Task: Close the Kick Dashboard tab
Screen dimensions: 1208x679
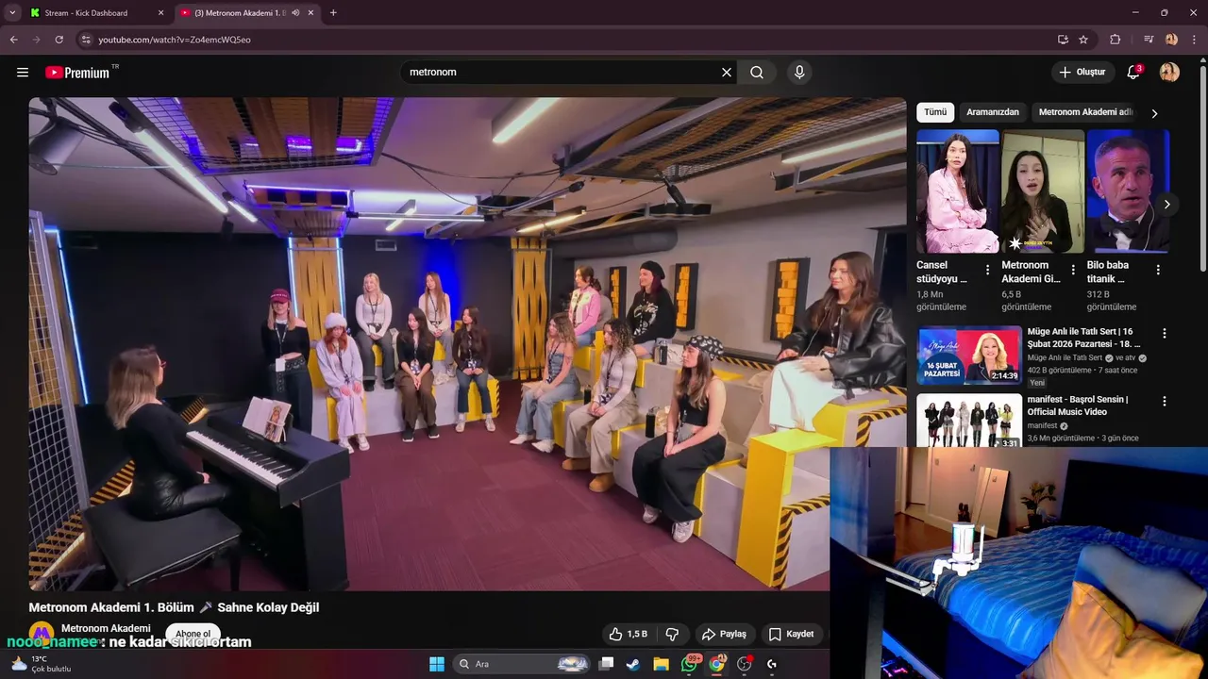Action: point(160,13)
